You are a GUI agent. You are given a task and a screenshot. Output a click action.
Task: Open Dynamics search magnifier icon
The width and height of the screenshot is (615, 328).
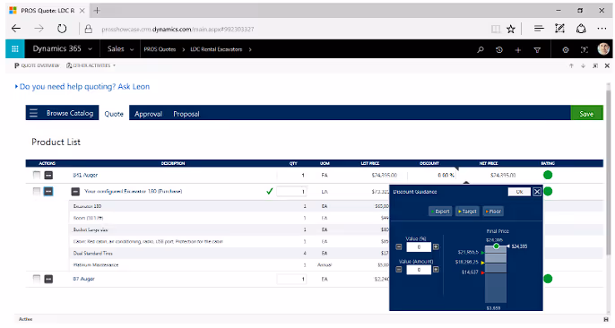481,50
